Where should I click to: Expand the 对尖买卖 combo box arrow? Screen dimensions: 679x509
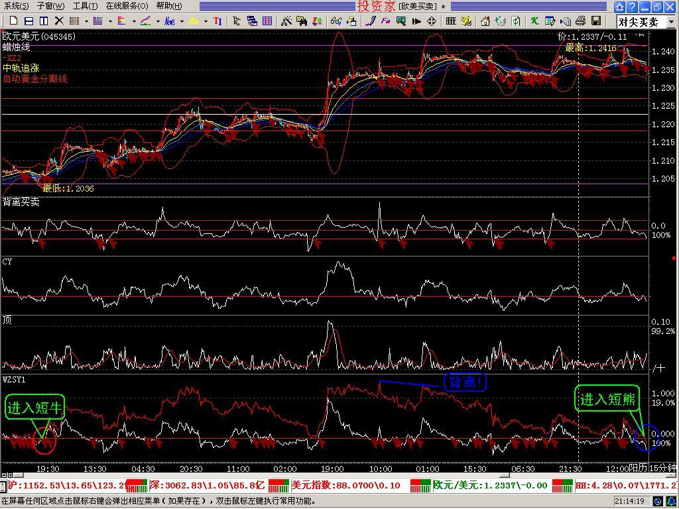[670, 22]
